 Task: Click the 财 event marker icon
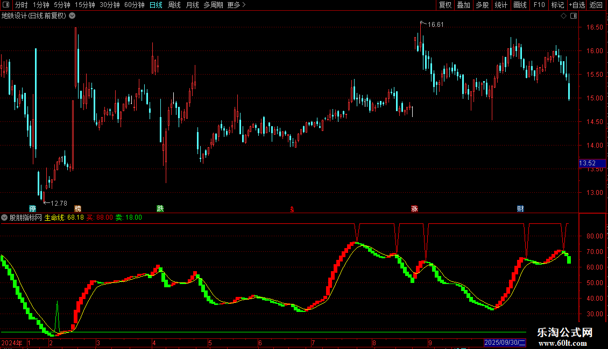(520, 208)
